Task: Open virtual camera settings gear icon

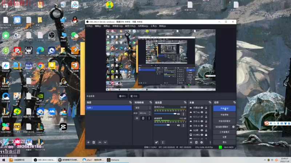Action: point(233,127)
